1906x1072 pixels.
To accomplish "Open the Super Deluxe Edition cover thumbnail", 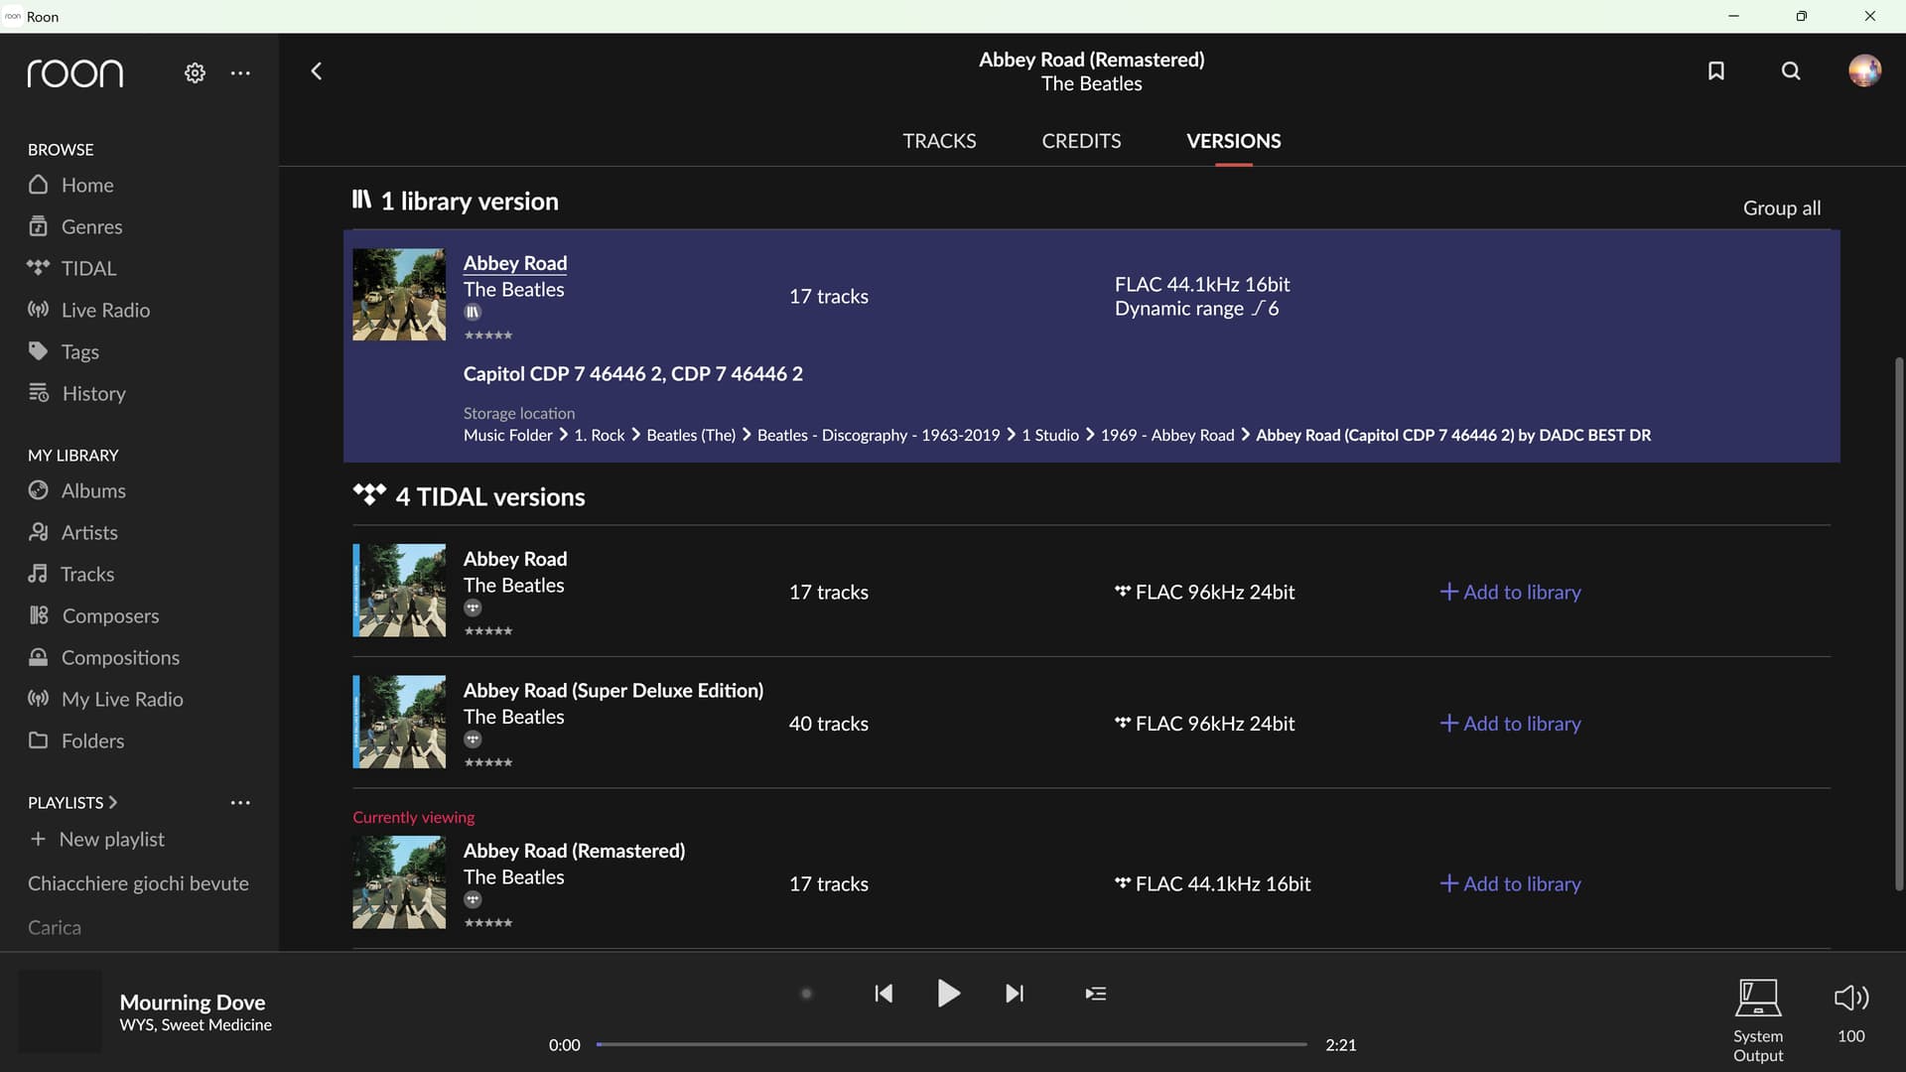I will pyautogui.click(x=399, y=722).
